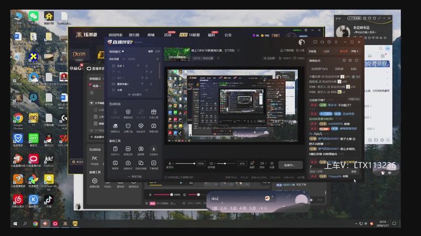Toggle the flag icon on 文本 1 row
The height and width of the screenshot is (236, 421).
(138, 66)
